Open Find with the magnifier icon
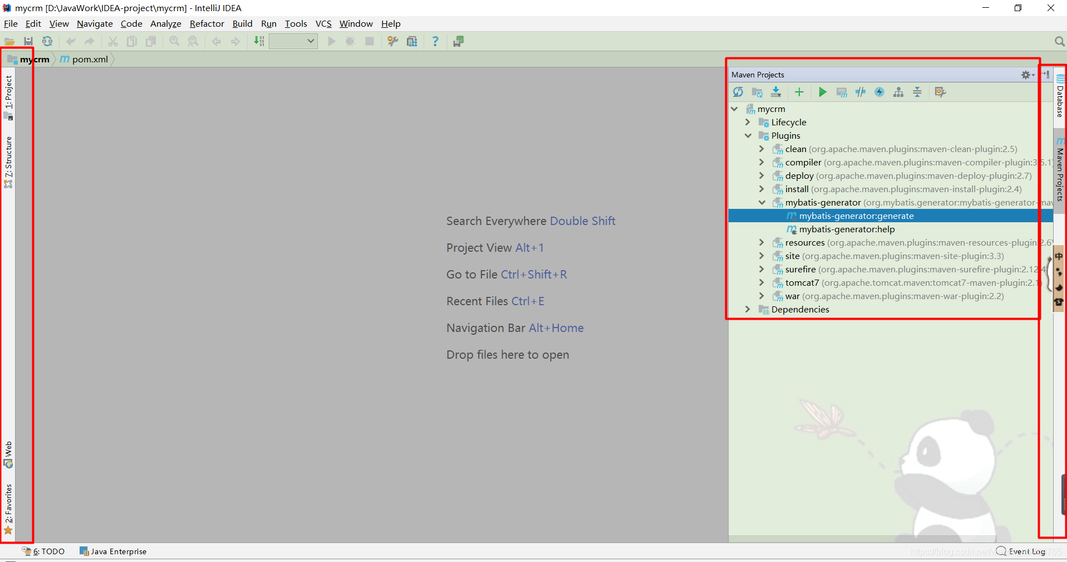The image size is (1067, 562). coord(174,41)
